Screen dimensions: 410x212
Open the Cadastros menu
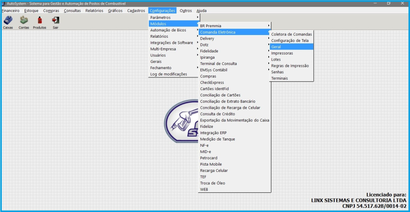(136, 11)
